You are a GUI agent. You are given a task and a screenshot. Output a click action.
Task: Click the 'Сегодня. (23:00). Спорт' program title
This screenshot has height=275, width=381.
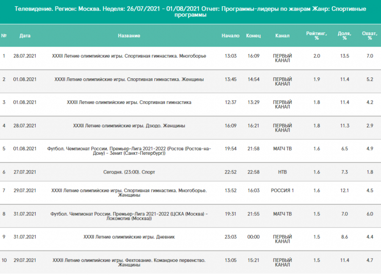(129, 172)
